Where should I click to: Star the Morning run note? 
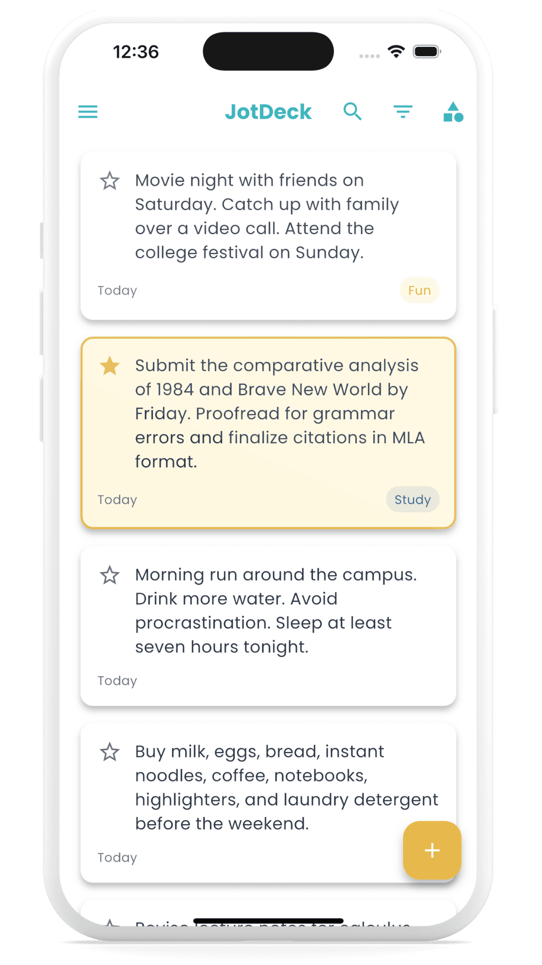click(109, 575)
